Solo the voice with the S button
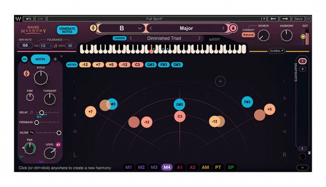Image resolution: width=326 pixels, height=187 pixels. click(x=55, y=59)
